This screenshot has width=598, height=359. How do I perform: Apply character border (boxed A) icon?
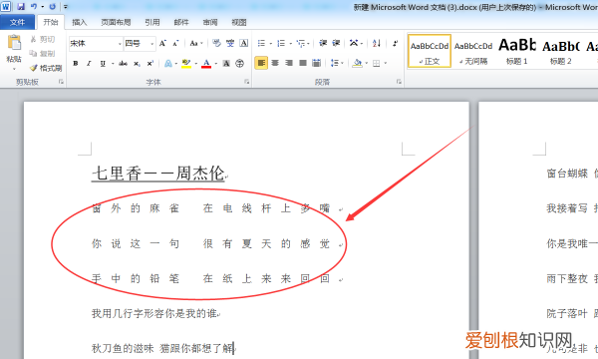tap(244, 43)
